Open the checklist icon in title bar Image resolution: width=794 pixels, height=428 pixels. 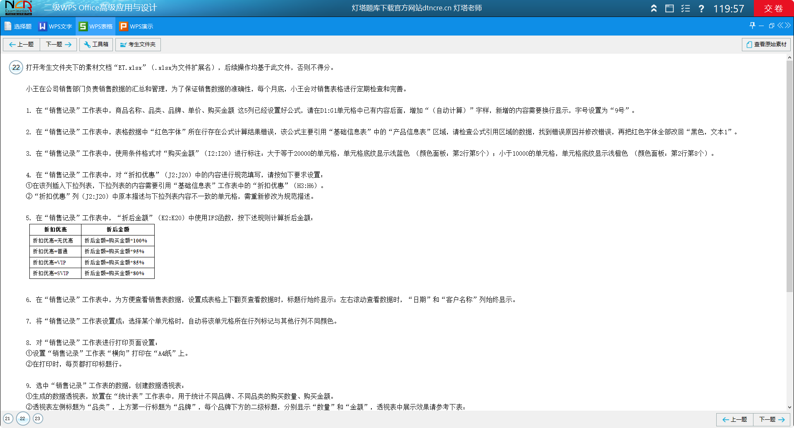point(686,8)
